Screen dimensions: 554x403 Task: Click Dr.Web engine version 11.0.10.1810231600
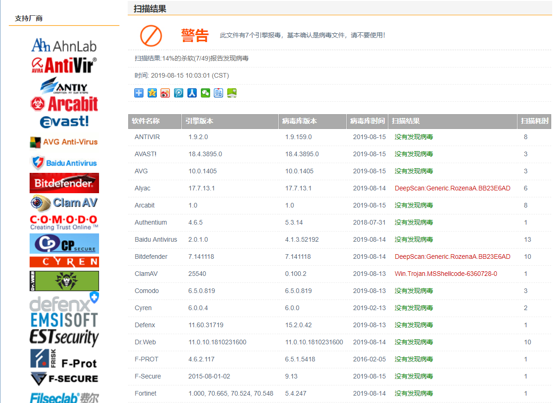point(217,342)
